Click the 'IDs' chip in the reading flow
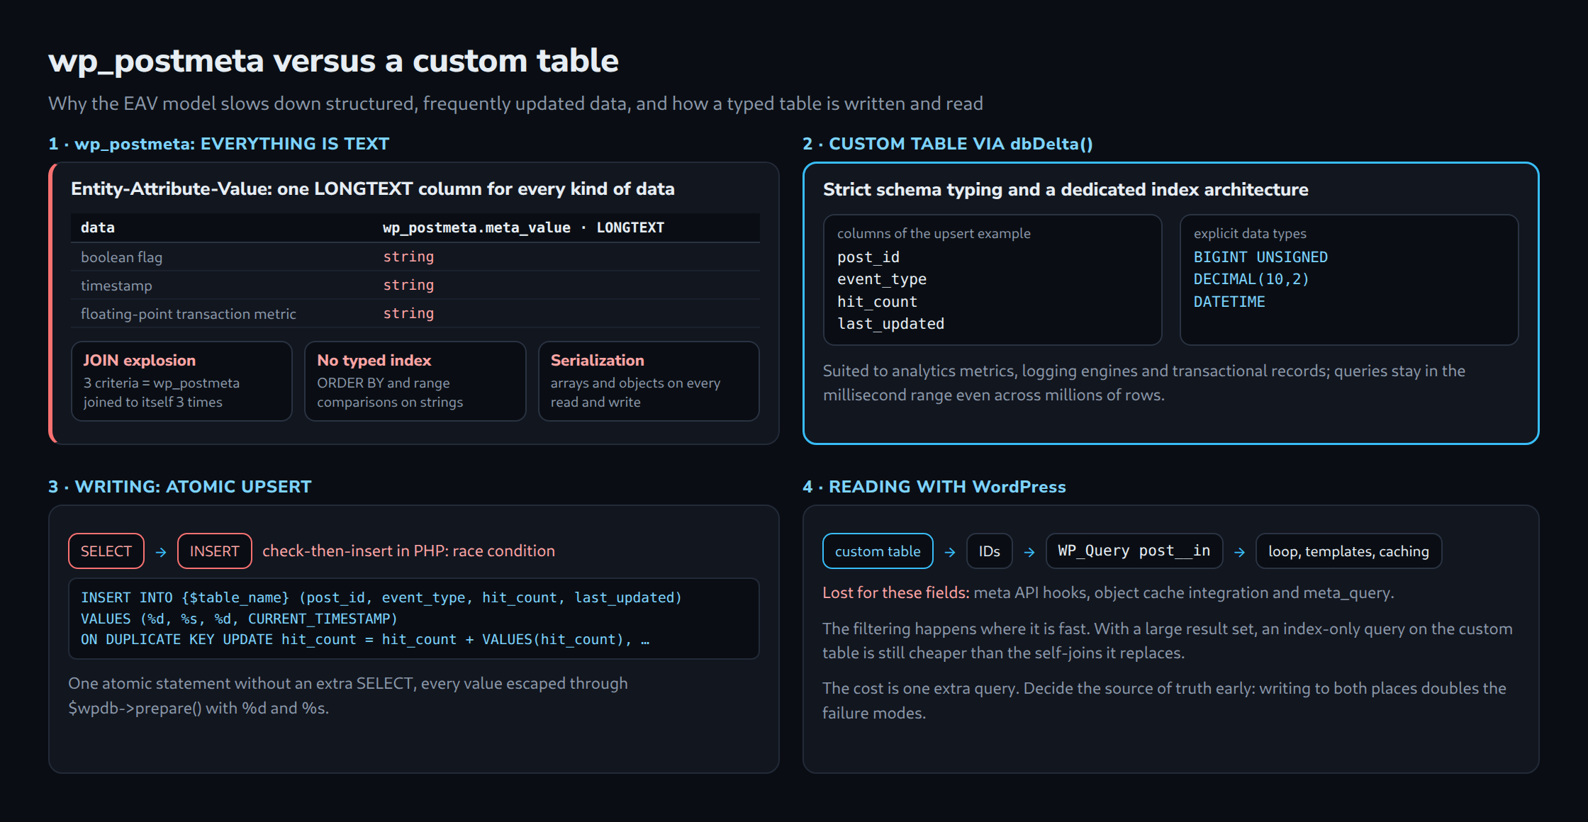1588x822 pixels. pyautogui.click(x=990, y=551)
